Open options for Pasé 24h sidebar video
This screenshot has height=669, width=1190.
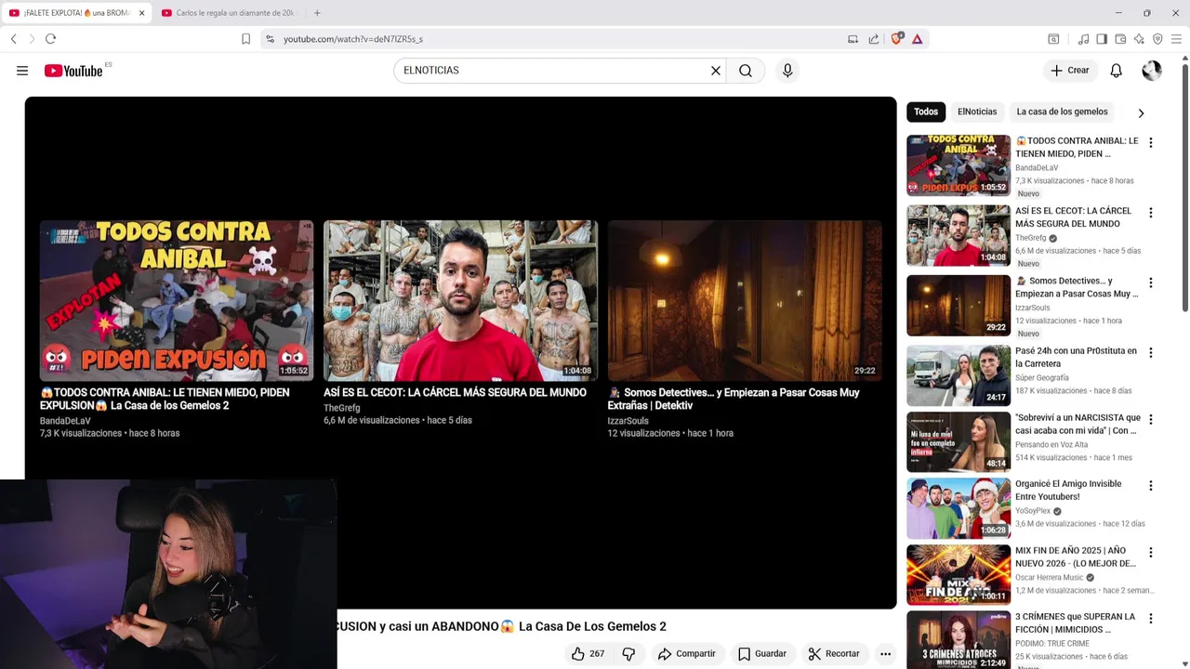[1151, 353]
